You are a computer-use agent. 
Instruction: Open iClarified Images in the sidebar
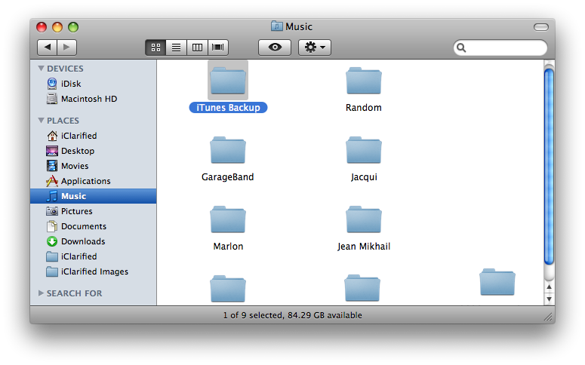[x=94, y=271]
